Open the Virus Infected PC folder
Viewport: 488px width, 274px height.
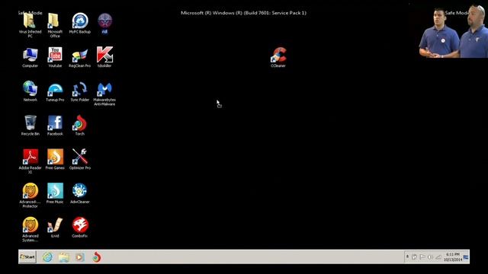(x=30, y=25)
